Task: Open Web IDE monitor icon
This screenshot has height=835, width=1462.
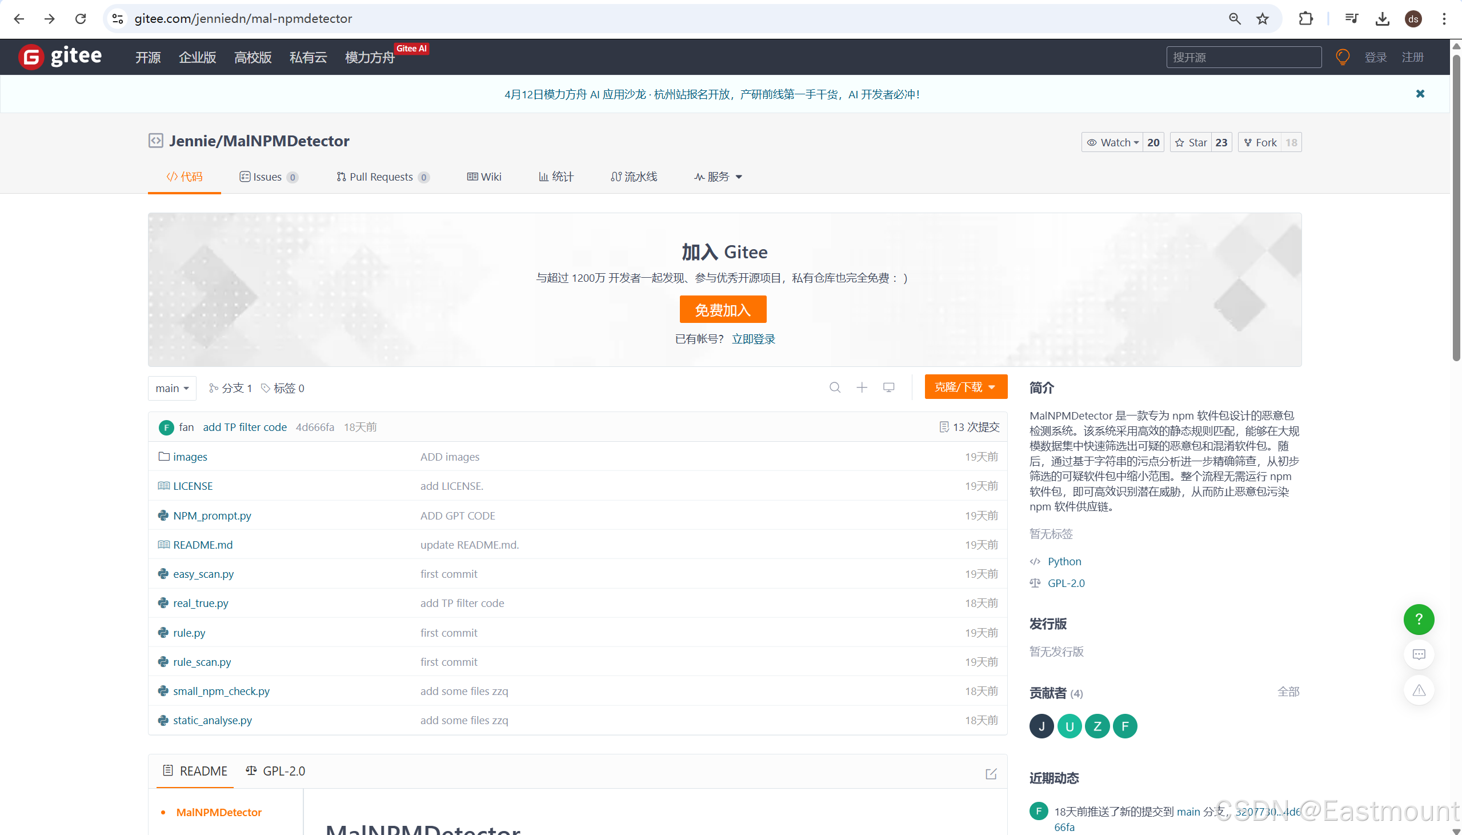Action: [888, 387]
